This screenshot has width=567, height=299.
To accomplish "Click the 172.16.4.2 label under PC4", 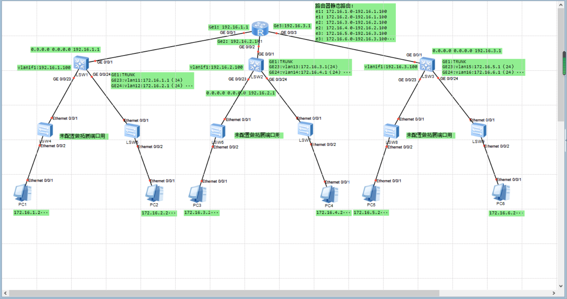I will click(333, 213).
